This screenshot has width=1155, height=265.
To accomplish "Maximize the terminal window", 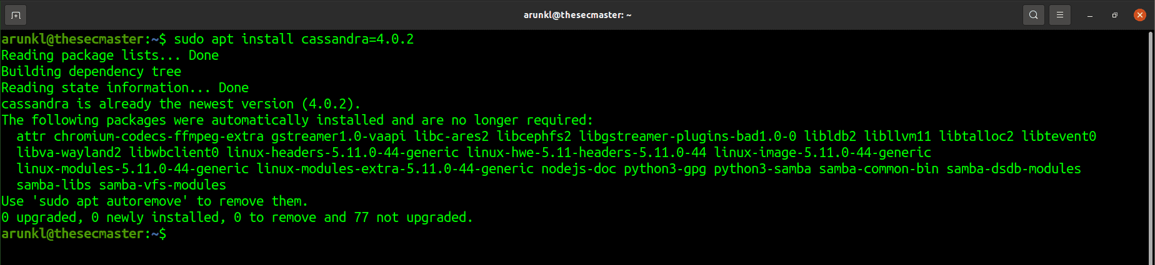I will point(1115,15).
